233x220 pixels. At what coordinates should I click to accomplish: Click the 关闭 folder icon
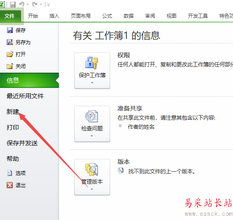coord(10,66)
